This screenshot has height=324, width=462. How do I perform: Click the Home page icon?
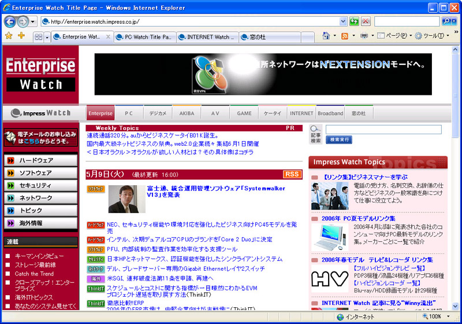pos(326,36)
